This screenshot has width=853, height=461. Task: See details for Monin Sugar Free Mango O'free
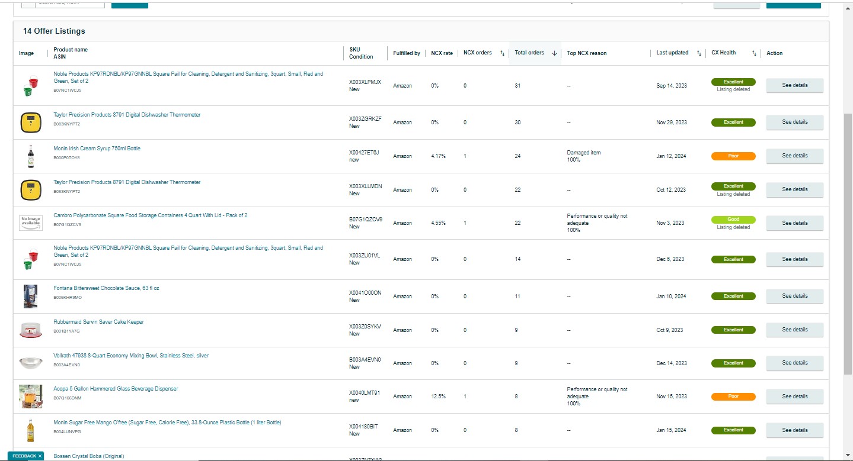click(x=795, y=430)
